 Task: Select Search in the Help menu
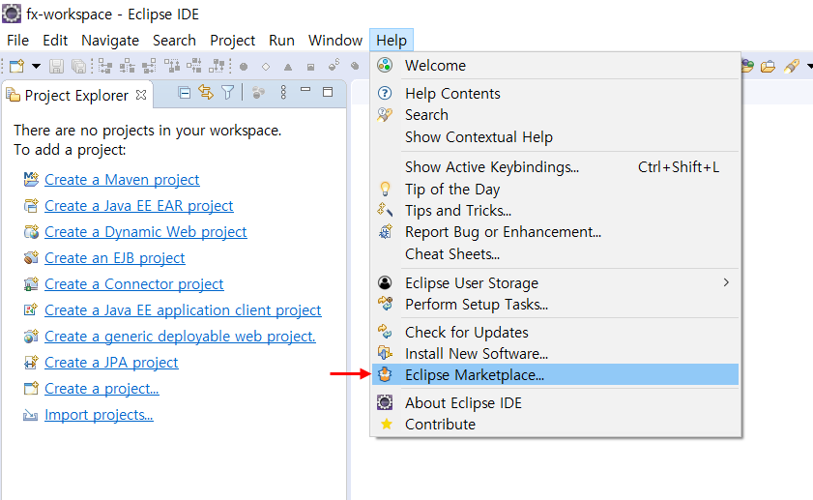coord(555,115)
